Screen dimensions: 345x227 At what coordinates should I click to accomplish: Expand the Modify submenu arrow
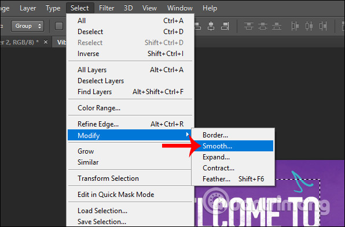pyautogui.click(x=187, y=134)
